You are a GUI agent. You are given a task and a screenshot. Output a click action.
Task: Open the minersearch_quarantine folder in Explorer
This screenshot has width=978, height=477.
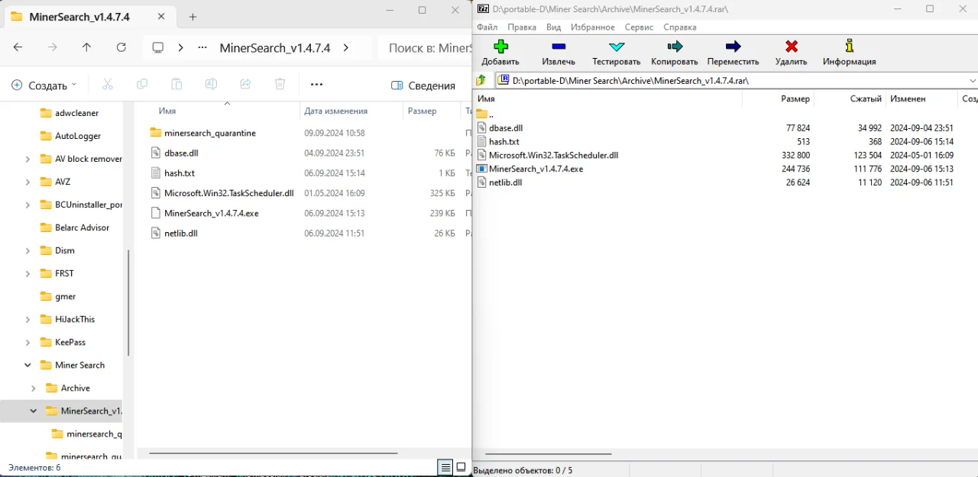[x=209, y=133]
